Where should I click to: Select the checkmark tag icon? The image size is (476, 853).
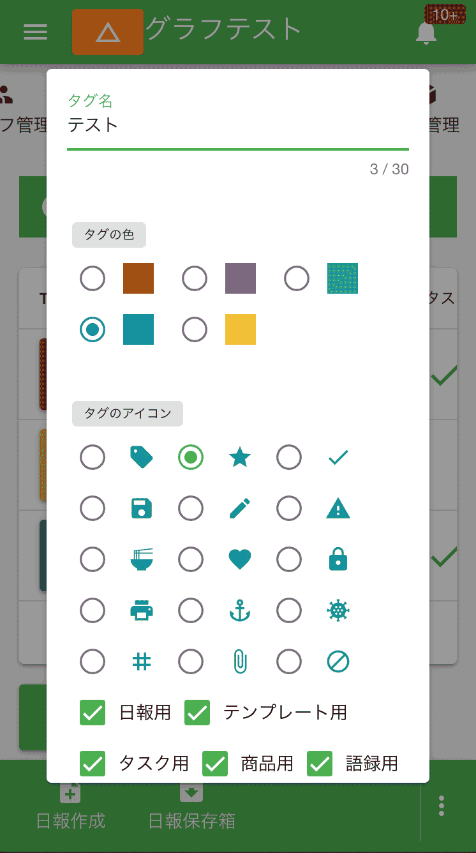coord(338,457)
